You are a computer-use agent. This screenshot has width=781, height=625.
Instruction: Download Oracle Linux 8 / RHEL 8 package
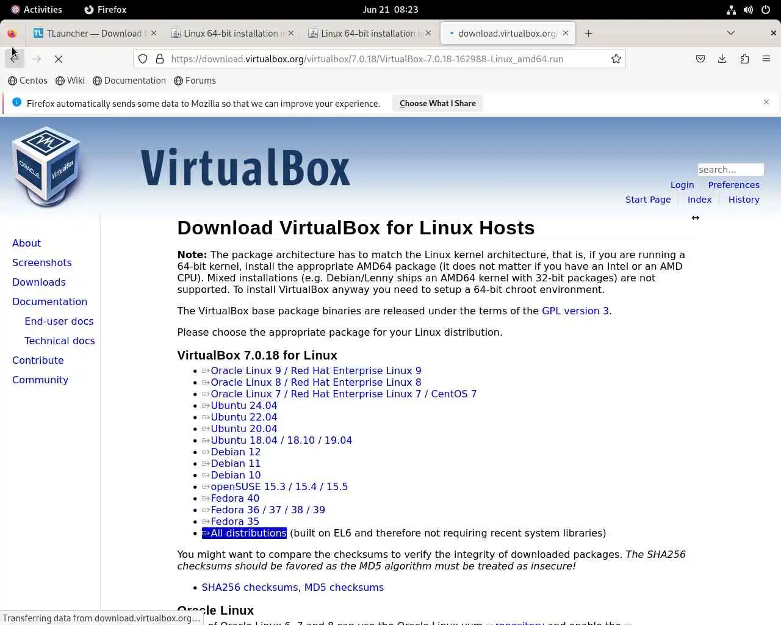(x=312, y=382)
